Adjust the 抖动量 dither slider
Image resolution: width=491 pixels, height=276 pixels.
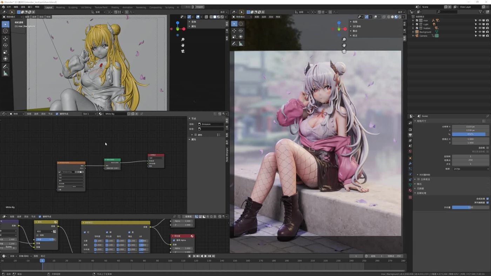(x=471, y=207)
